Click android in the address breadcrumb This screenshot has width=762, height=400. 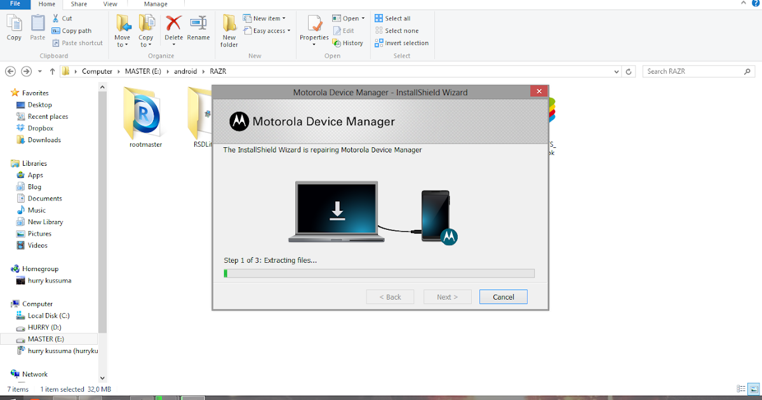(184, 71)
